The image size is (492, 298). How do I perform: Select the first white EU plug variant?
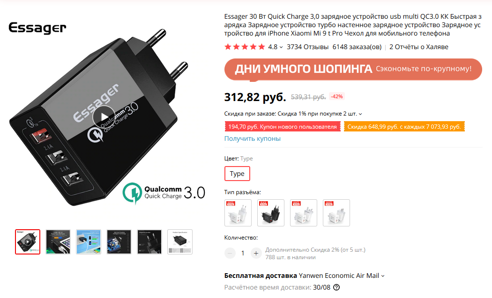coord(238,213)
